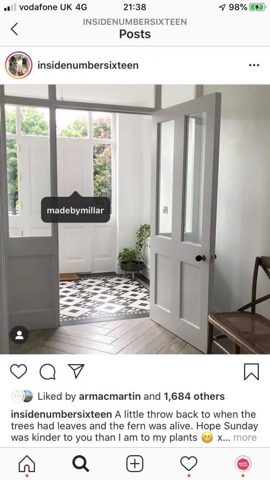Open own profile avatar in bottom bar
Viewport: 270px width, 480px height.
243,464
